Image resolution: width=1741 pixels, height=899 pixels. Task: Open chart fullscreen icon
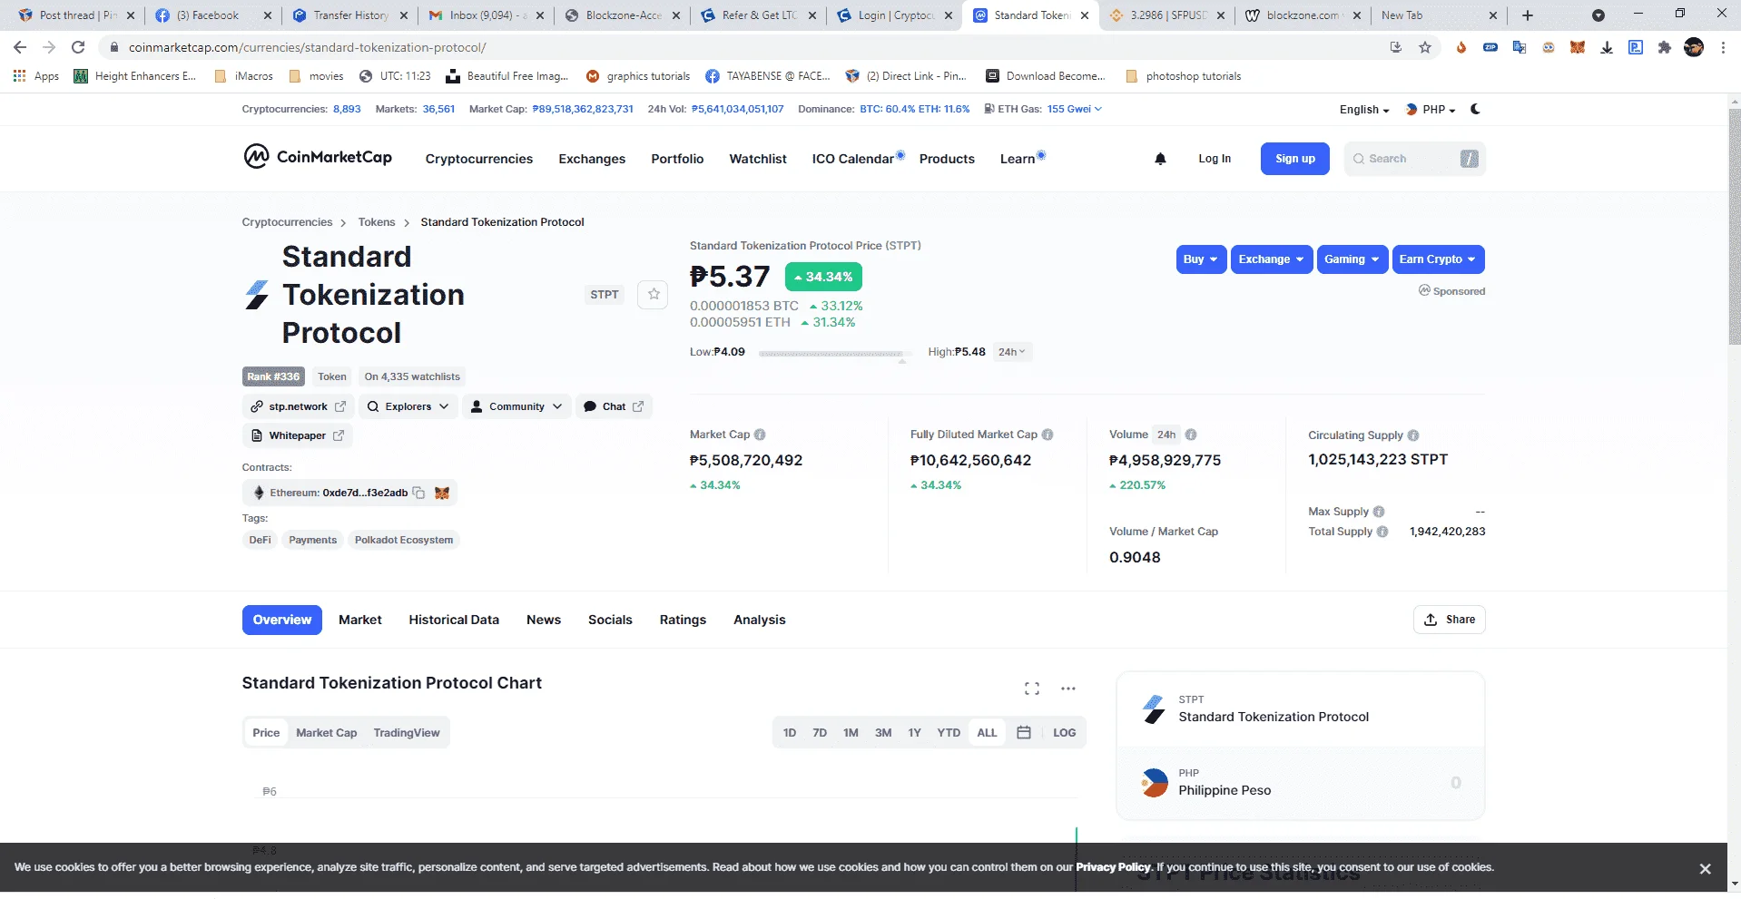1032,689
